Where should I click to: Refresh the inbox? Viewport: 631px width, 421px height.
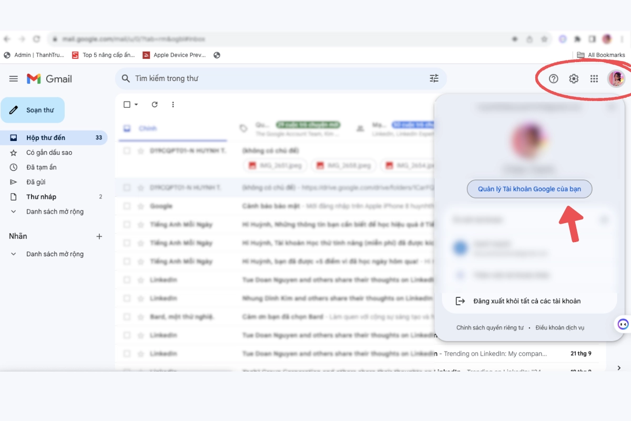154,104
